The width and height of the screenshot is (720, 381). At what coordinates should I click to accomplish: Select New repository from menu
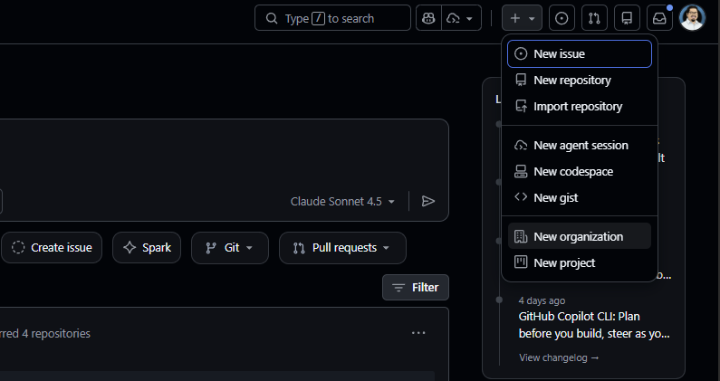pos(580,80)
